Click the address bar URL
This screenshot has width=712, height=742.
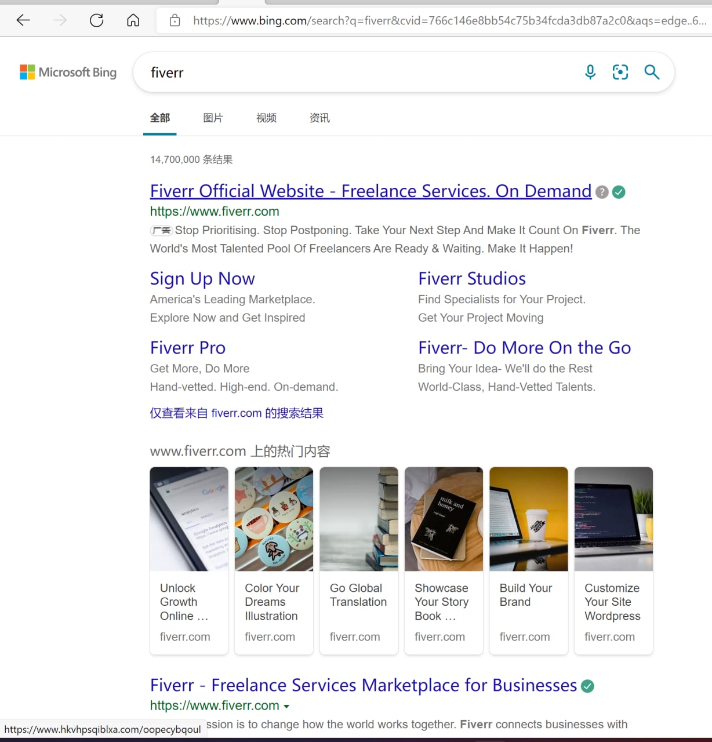click(x=449, y=21)
